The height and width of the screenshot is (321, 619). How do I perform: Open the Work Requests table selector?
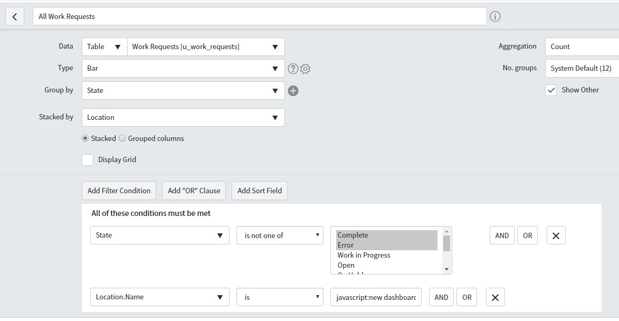(206, 46)
